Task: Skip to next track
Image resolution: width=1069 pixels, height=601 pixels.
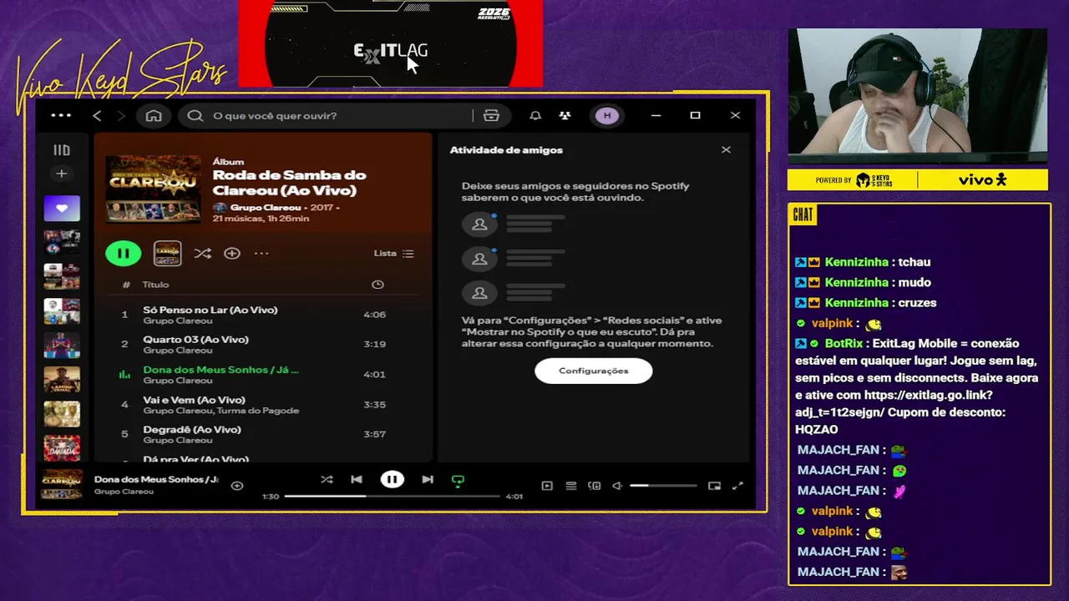Action: pos(428,479)
